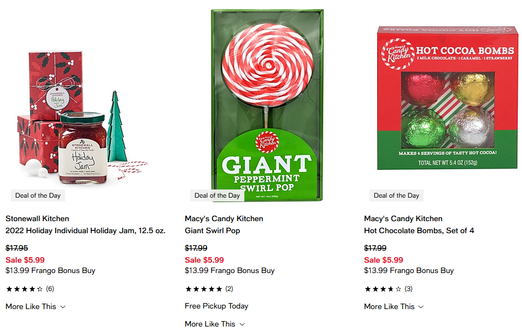The width and height of the screenshot is (522, 332).
Task: Click Macy's Candy Kitchen brand above Giant Swirl Pop
Action: tap(224, 218)
